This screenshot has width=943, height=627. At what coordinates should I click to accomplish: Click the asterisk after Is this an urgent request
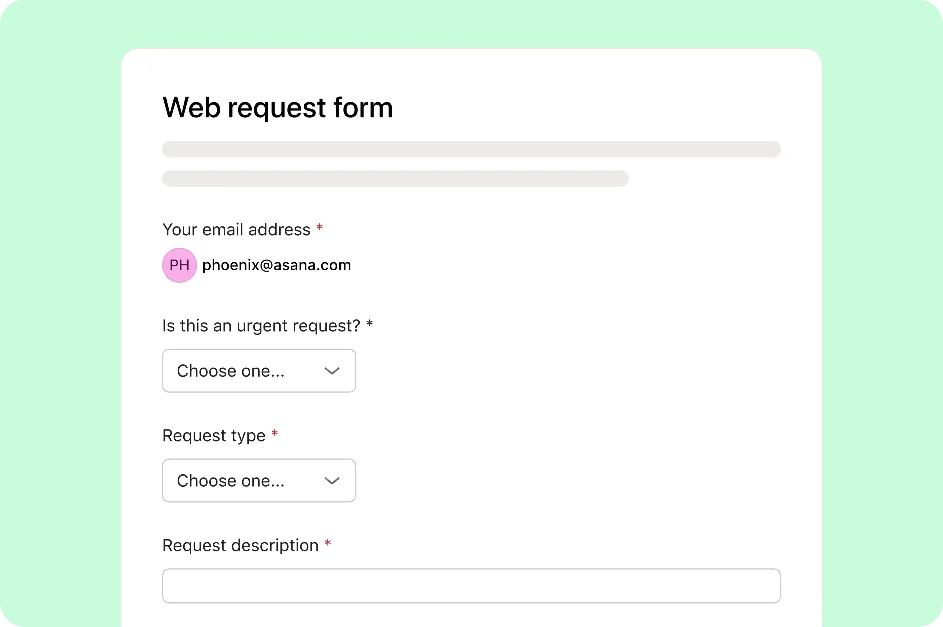coord(370,324)
